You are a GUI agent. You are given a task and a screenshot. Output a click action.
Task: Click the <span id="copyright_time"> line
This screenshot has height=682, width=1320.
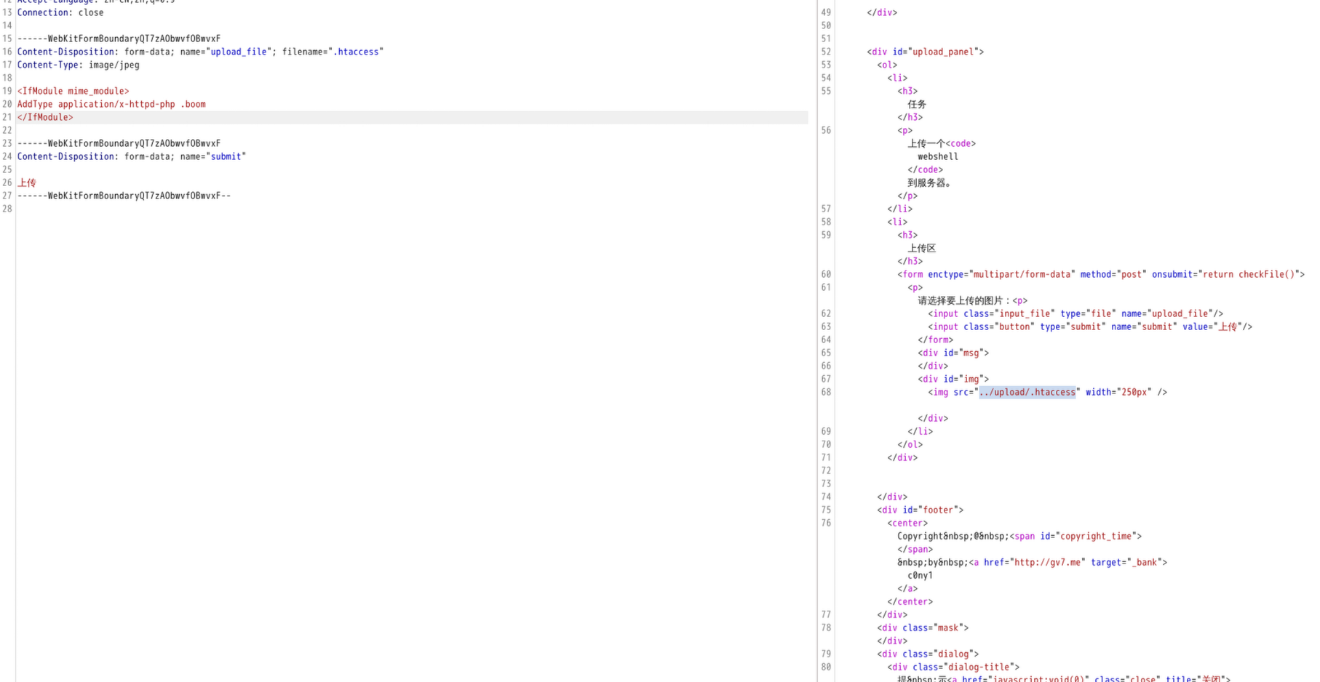1019,536
